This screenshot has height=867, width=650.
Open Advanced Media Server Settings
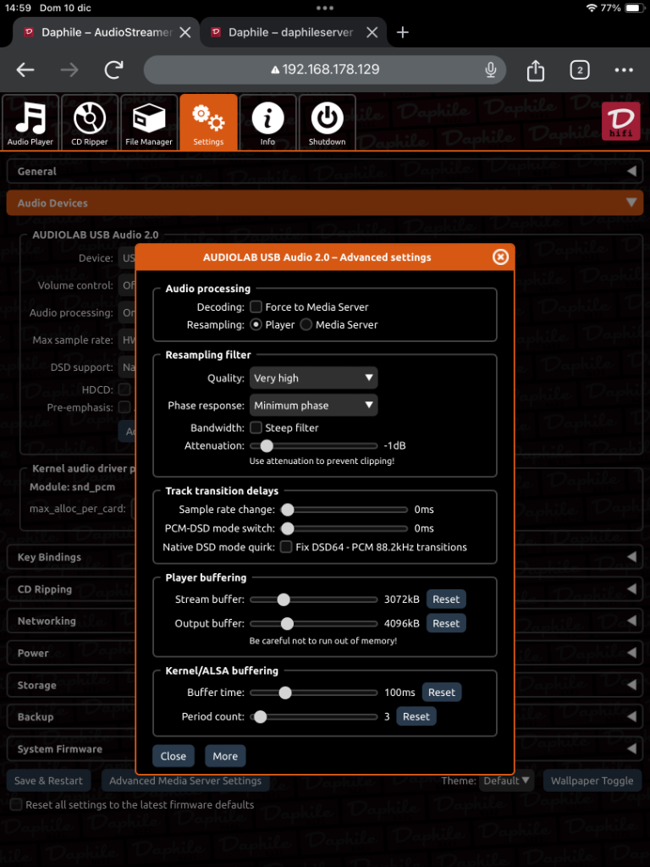point(185,781)
